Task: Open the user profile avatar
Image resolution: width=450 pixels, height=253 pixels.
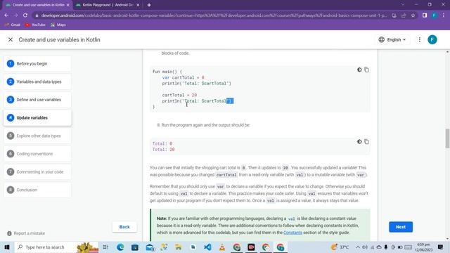Action: coord(432,39)
